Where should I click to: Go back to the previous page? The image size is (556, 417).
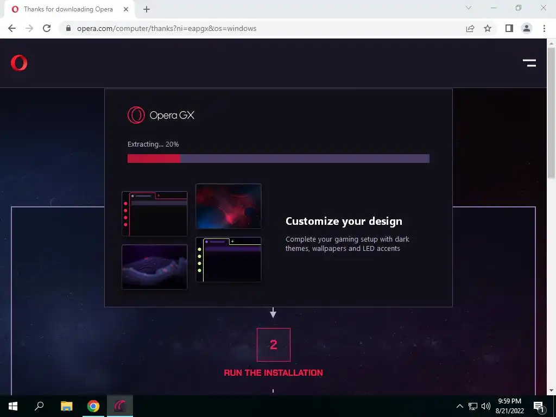(x=12, y=28)
